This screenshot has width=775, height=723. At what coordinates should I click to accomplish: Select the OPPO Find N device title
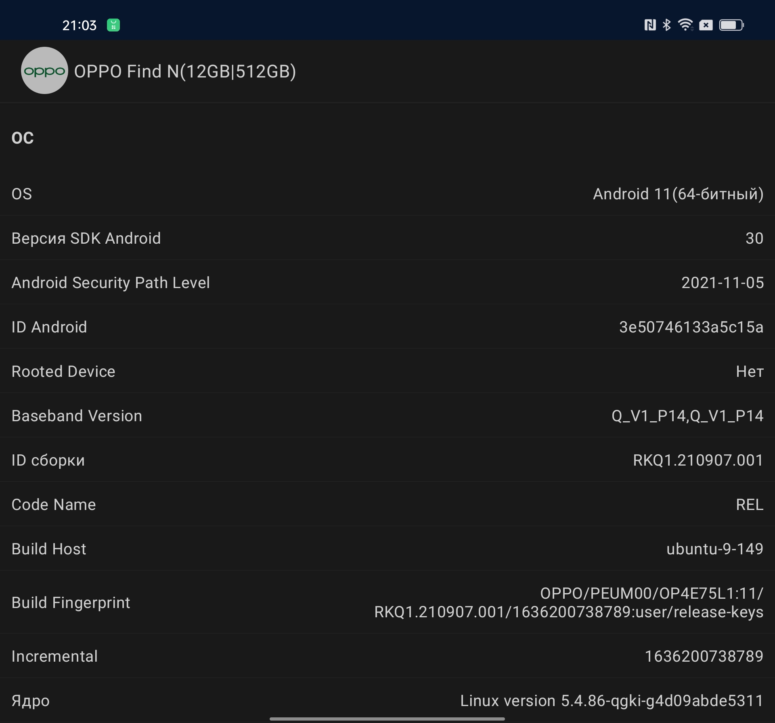(x=185, y=71)
